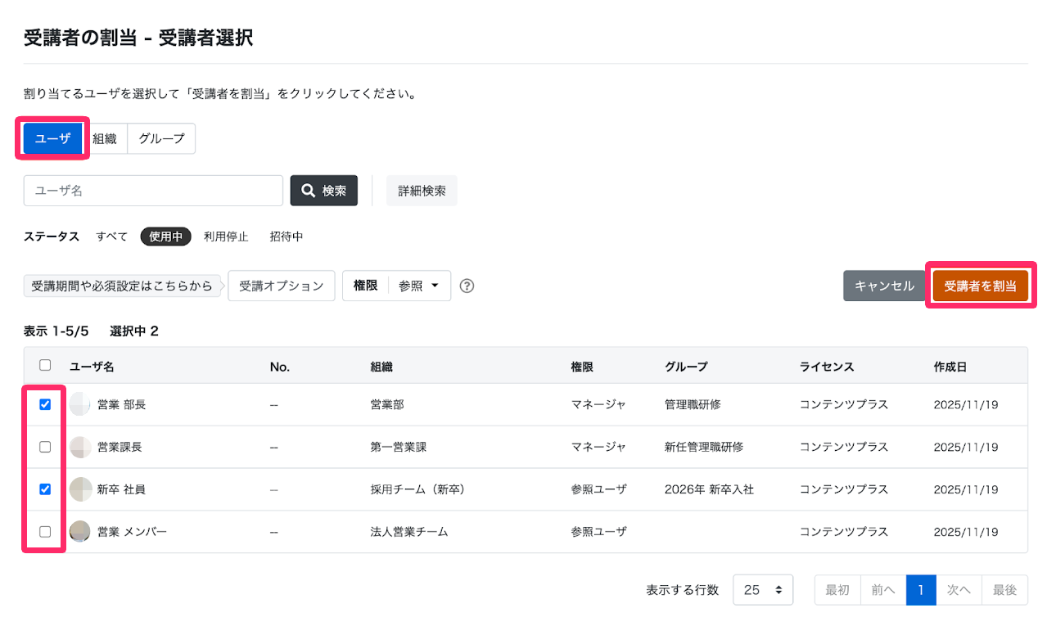Click the 作成日 column header
The image size is (1056, 626).
coord(950,367)
